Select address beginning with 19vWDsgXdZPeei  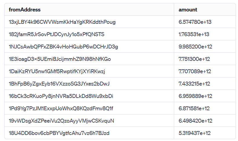pyautogui.click(x=61, y=121)
